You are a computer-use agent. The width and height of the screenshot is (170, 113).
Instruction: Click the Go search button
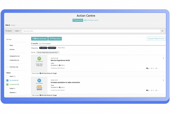pos(162,31)
